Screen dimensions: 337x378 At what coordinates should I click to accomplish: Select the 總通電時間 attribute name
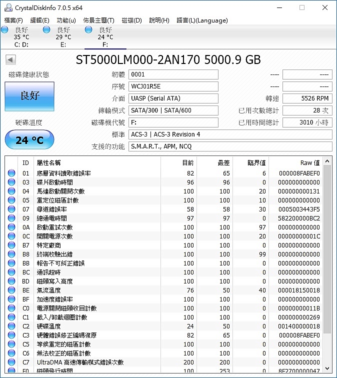(51, 218)
